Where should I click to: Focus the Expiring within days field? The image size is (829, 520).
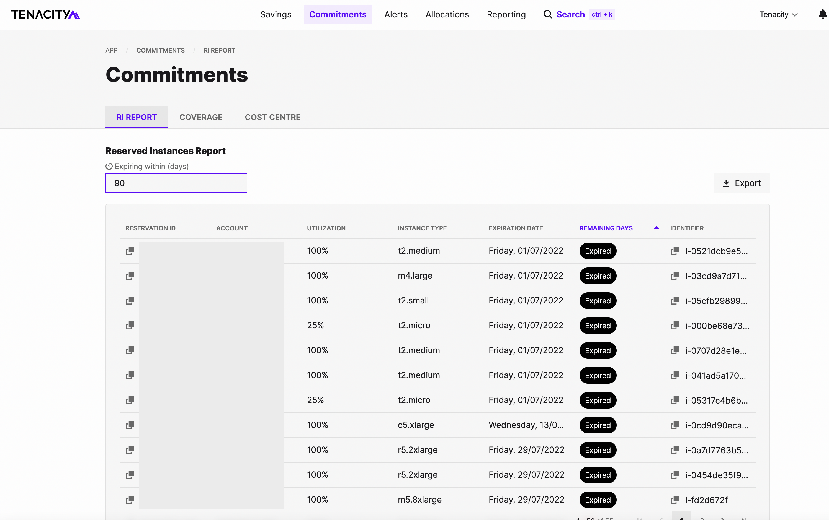tap(176, 183)
